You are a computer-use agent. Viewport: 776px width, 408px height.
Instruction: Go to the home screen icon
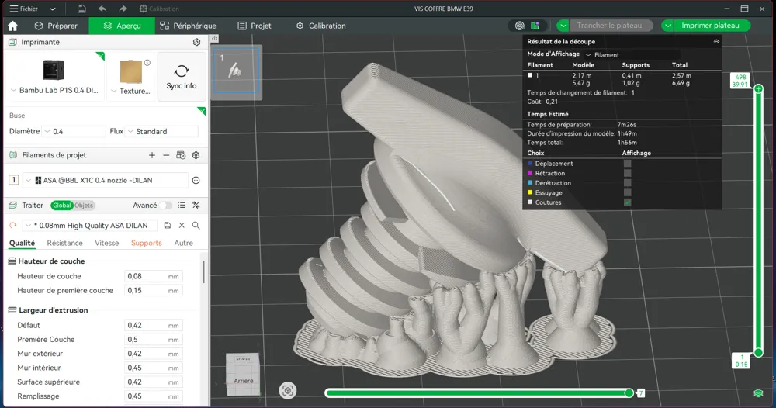(13, 26)
